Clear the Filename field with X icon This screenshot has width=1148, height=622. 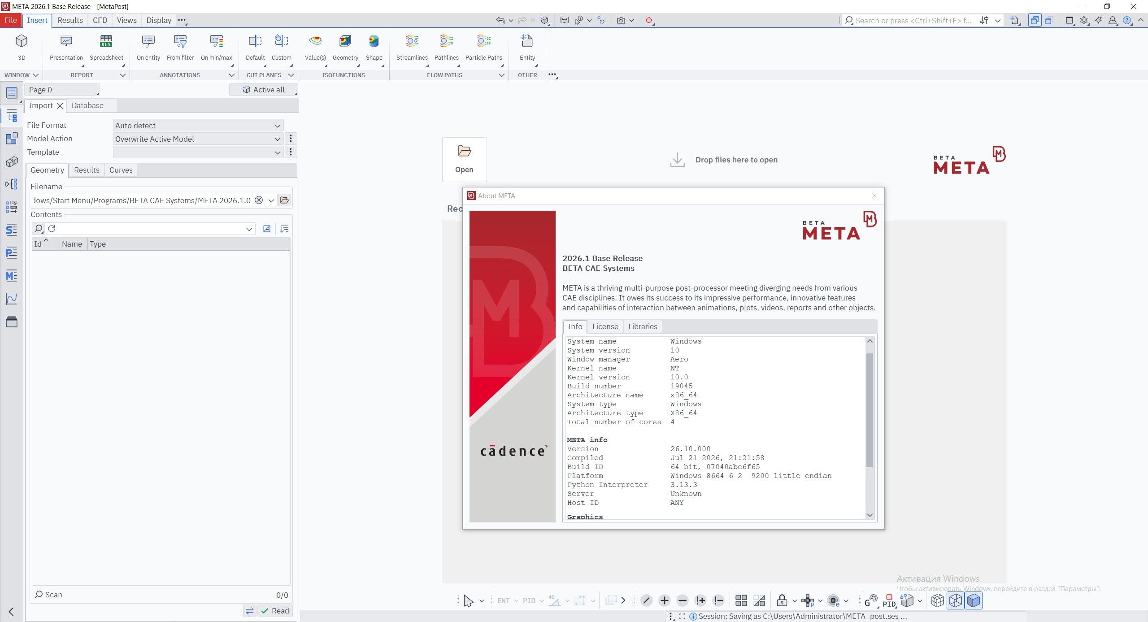click(x=259, y=200)
